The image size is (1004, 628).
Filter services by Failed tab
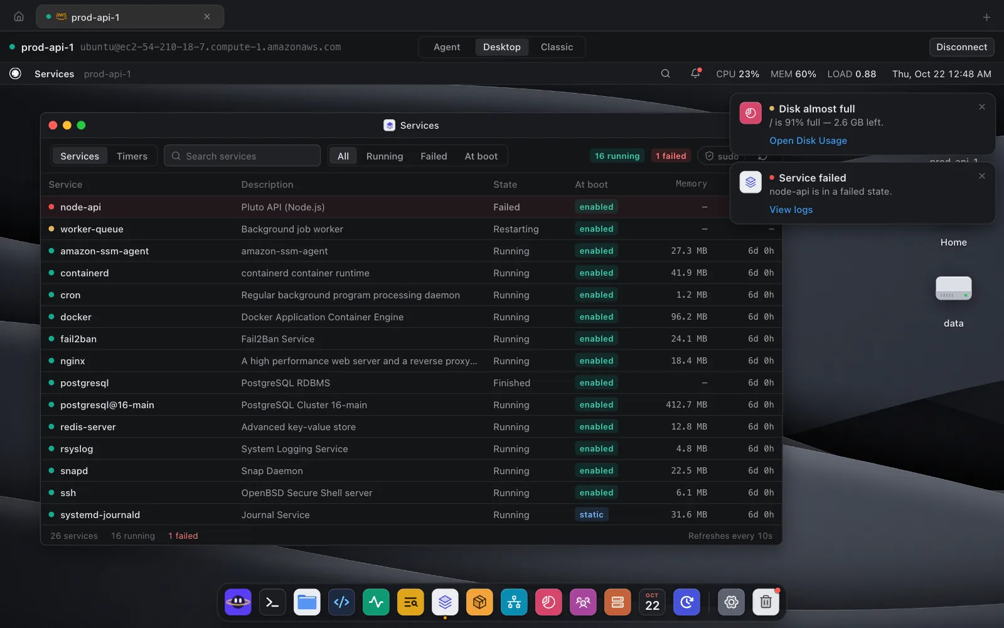pos(434,156)
